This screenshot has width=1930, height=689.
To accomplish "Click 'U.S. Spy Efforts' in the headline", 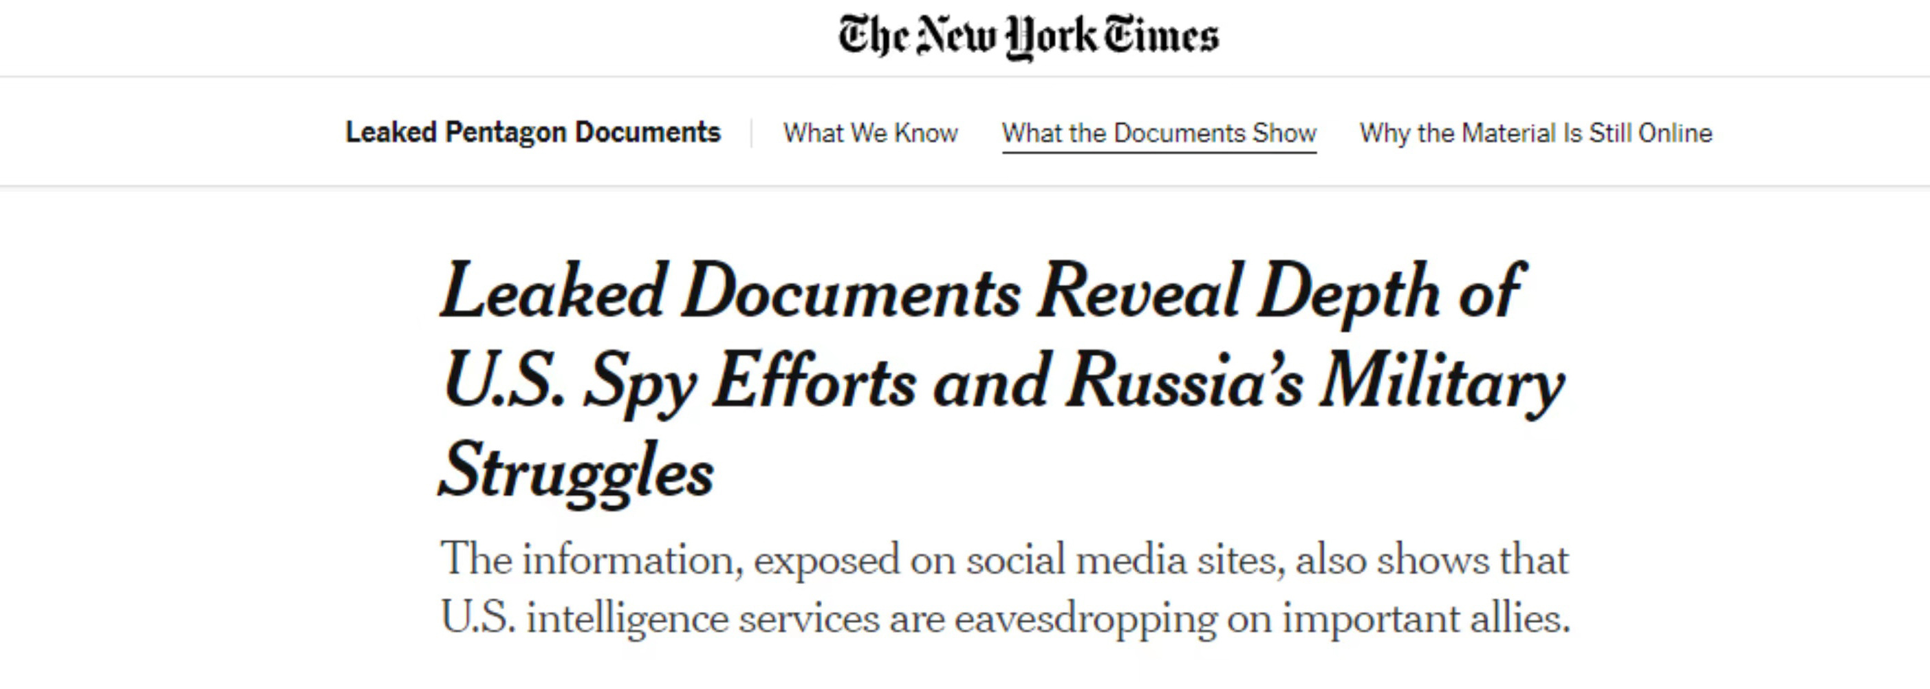I will 680,383.
